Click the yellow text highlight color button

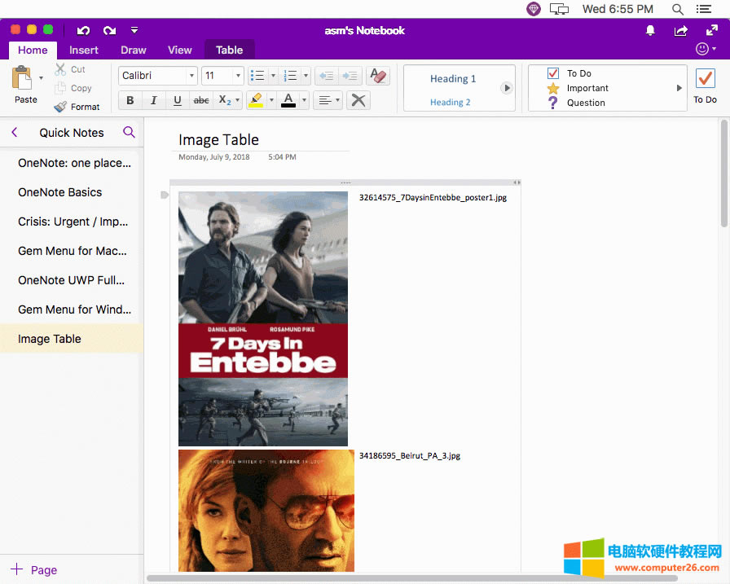point(256,100)
